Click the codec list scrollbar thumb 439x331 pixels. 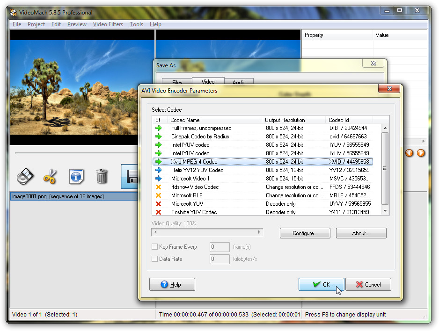point(385,169)
